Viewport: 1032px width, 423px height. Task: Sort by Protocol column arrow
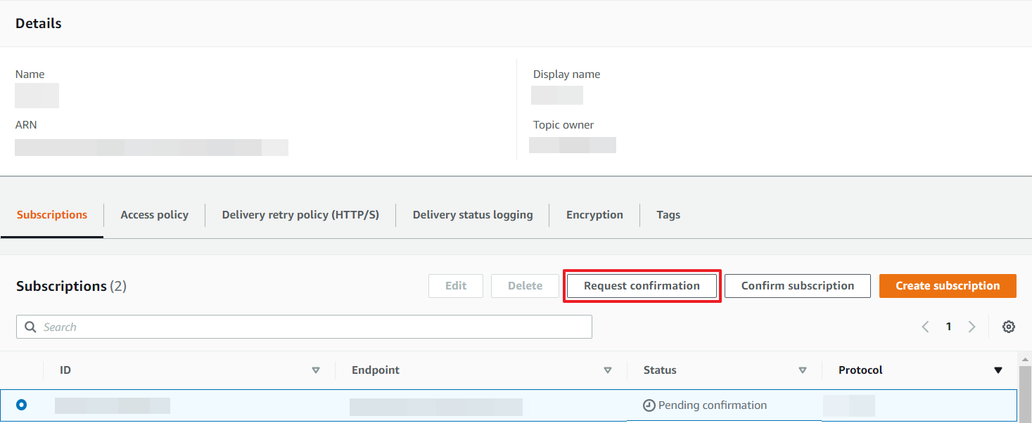pos(998,370)
